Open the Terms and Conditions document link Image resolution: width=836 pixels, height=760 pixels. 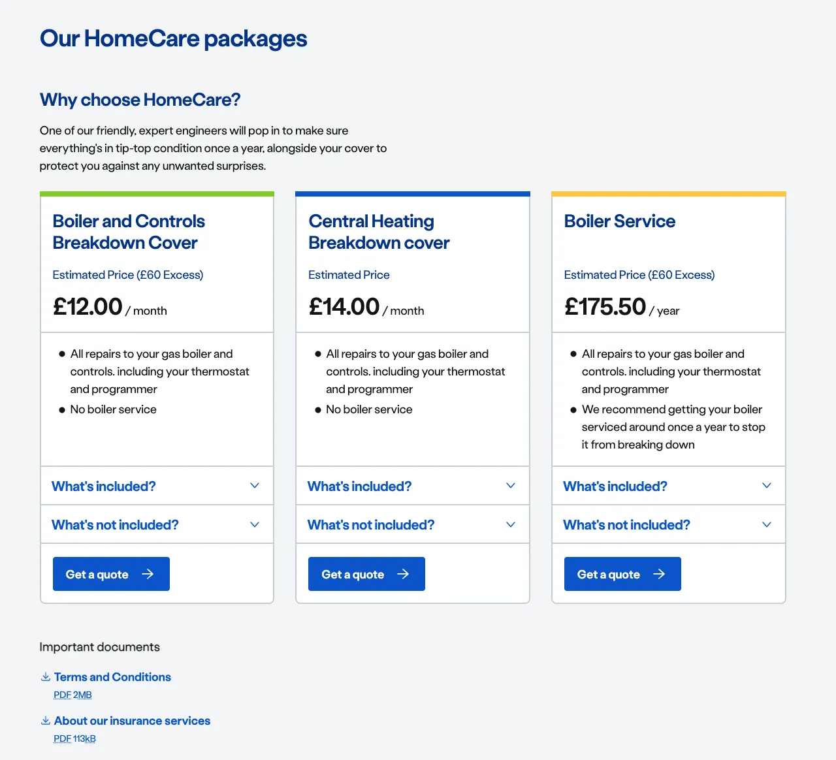click(x=112, y=676)
